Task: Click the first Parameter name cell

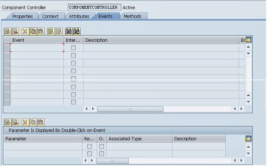Action: pos(43,146)
